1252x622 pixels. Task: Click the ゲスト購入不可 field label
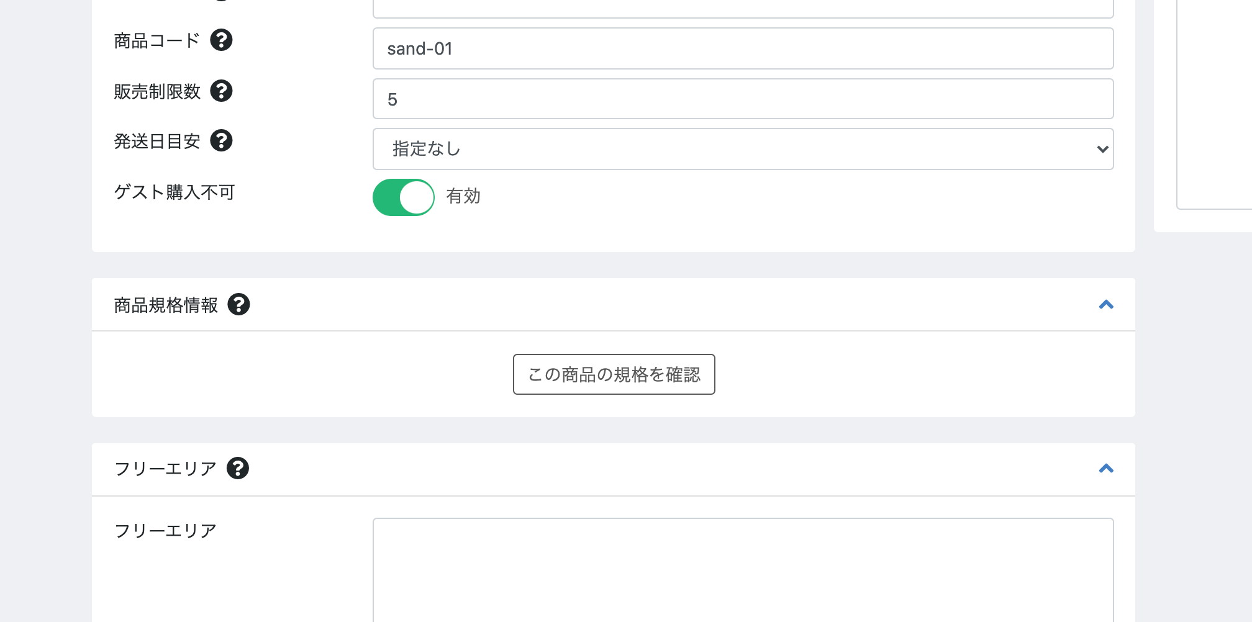point(175,192)
